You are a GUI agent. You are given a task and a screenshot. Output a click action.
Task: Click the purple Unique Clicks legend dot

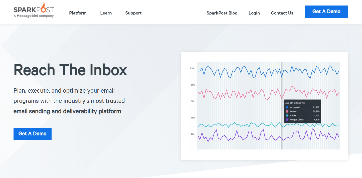coord(287,120)
